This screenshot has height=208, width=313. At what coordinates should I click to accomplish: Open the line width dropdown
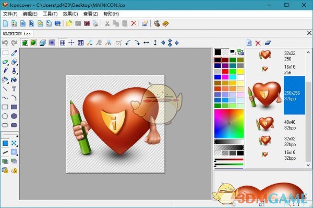click(x=9, y=134)
